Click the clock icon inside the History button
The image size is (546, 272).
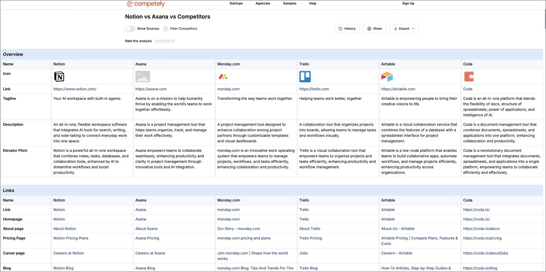pos(340,28)
